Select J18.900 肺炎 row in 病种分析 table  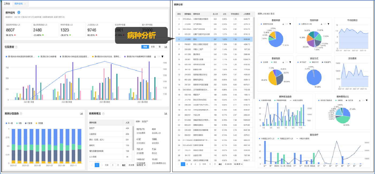click(x=214, y=39)
